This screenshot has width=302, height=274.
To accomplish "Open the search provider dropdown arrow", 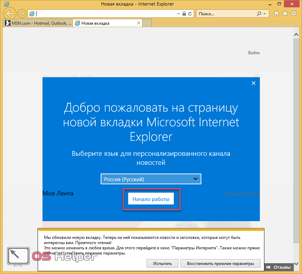I will [x=265, y=14].
